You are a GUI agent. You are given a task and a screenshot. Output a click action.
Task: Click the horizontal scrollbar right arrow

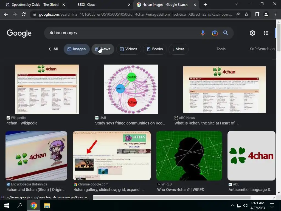pyautogui.click(x=274, y=198)
